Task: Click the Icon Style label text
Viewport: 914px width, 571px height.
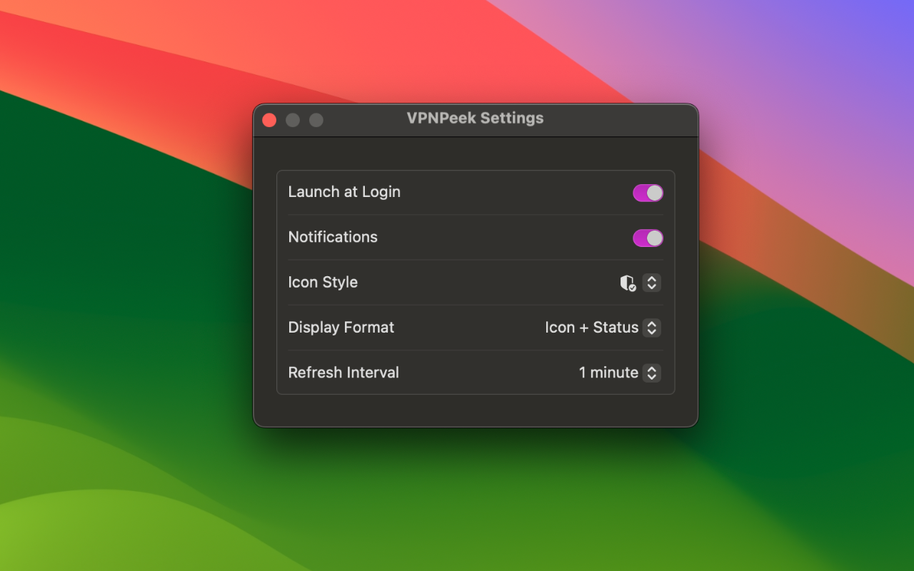Action: [x=323, y=282]
